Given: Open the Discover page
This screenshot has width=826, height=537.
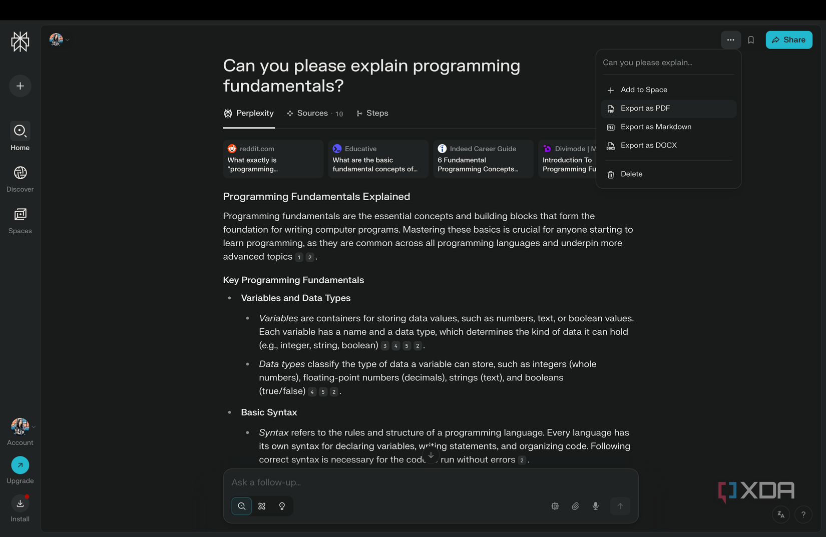Looking at the screenshot, I should [20, 179].
